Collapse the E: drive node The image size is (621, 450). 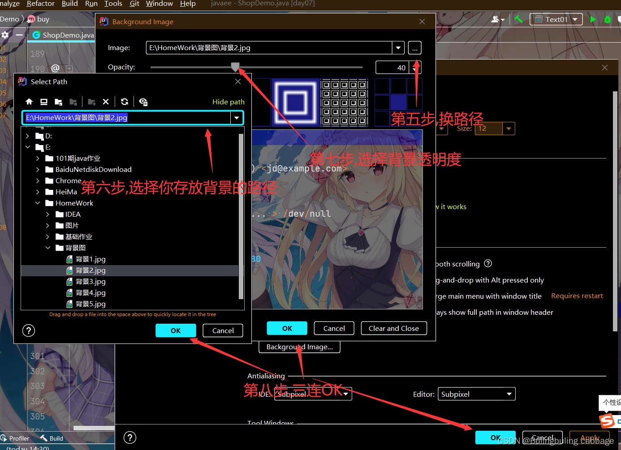tap(27, 147)
